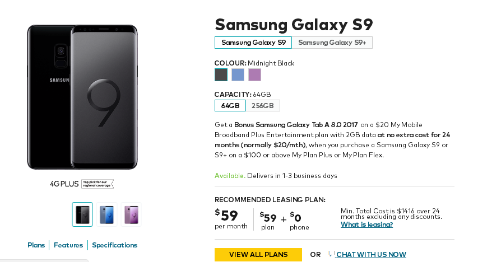The height and width of the screenshot is (262, 478).
Task: Click the 4G PLUS label
Action: click(64, 184)
